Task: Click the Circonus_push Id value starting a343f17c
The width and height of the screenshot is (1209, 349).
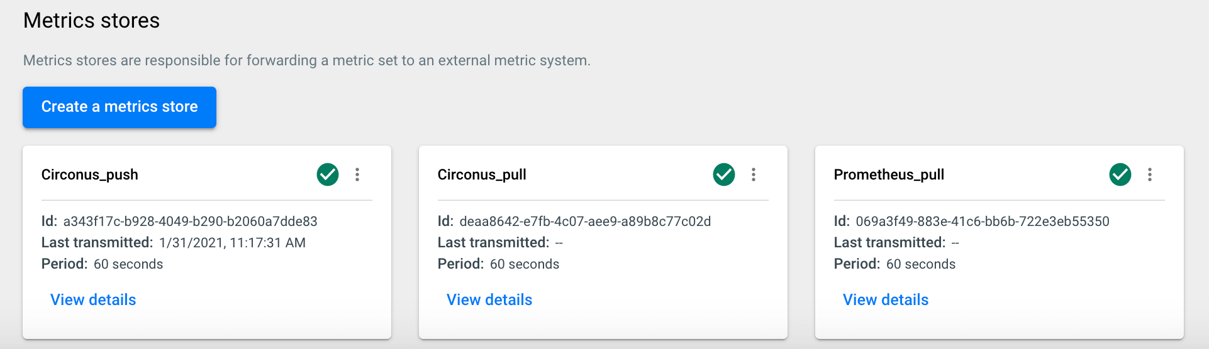Action: tap(190, 222)
